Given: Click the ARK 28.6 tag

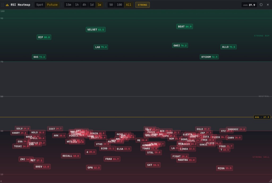Looking at the screenshot, I should coord(59,135).
